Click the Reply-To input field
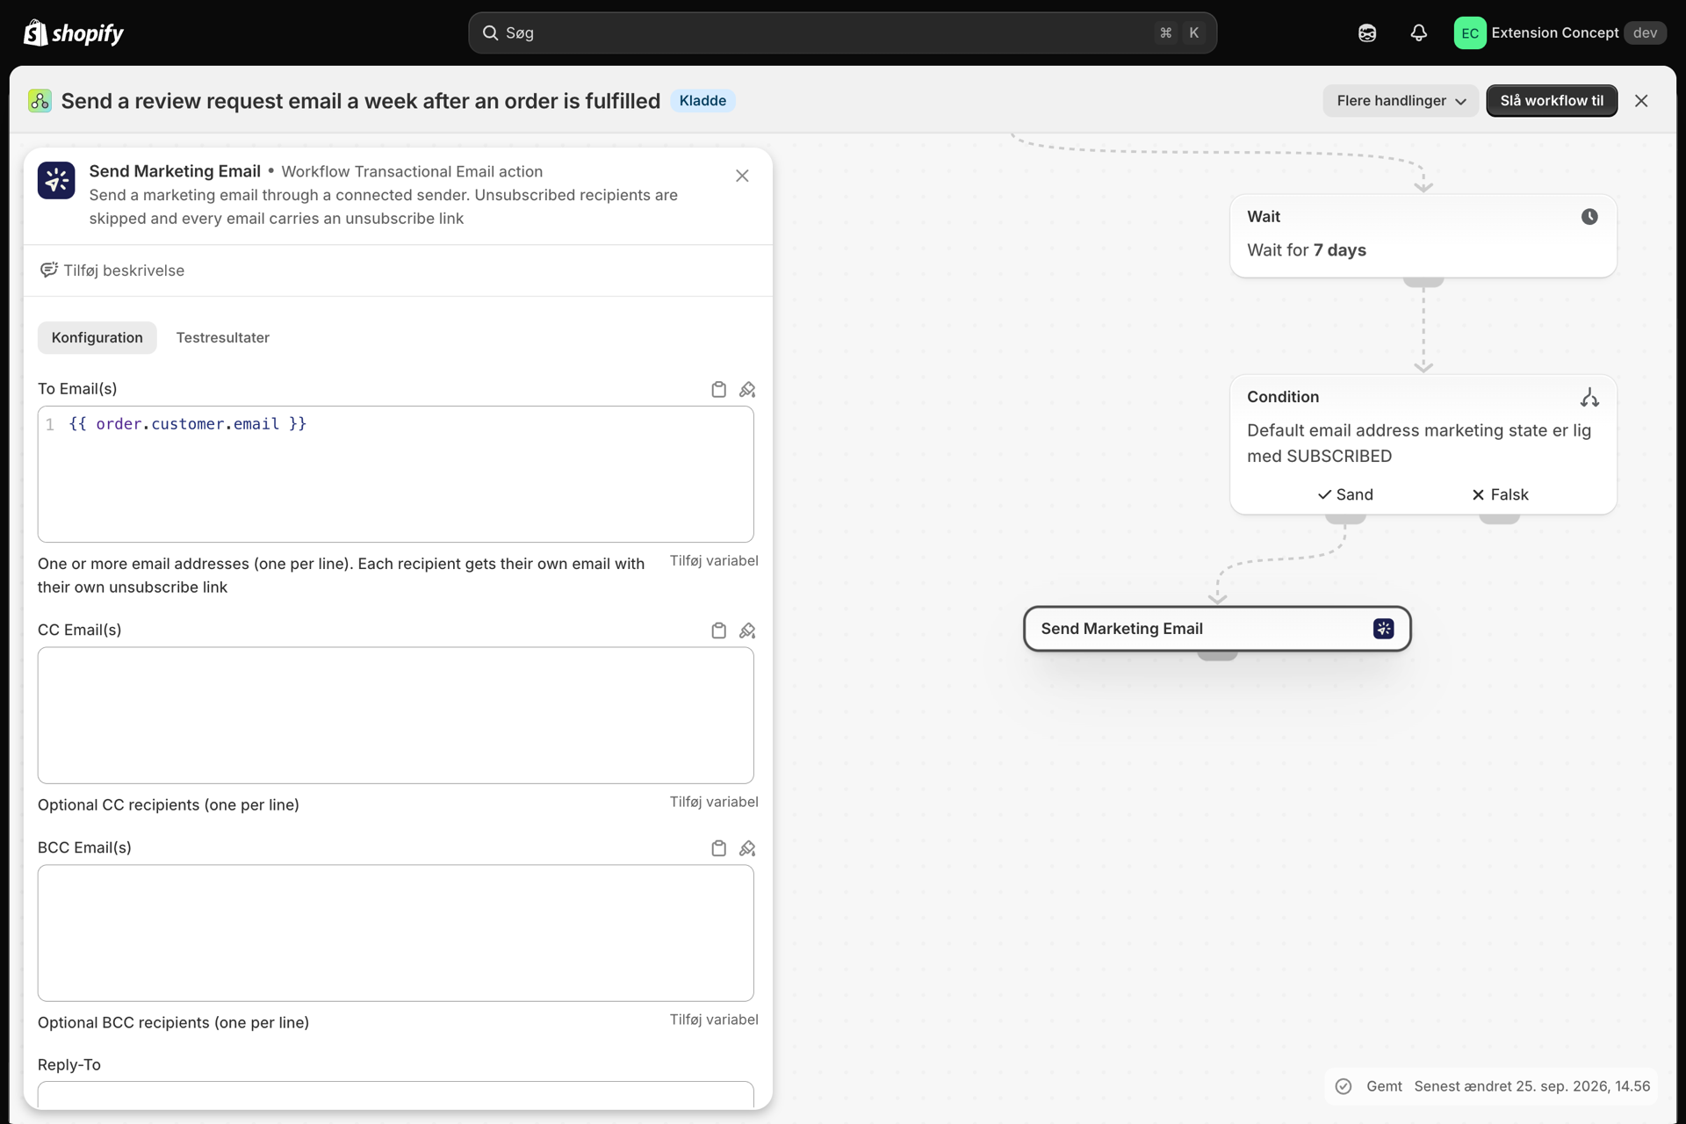This screenshot has height=1124, width=1686. [x=395, y=1094]
